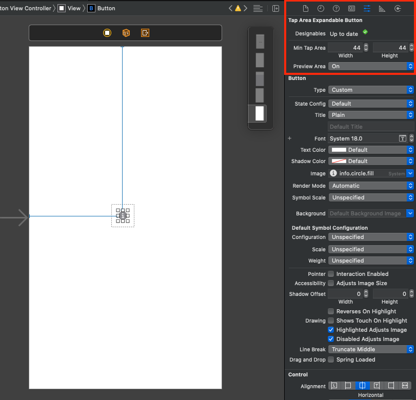The width and height of the screenshot is (416, 400).
Task: Enable Adjusts Image Size checkbox
Action: (x=331, y=283)
